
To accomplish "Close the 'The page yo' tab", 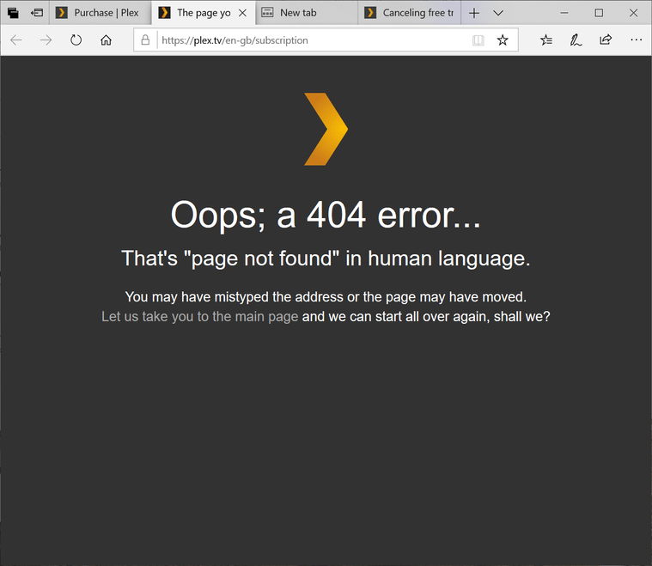I will click(x=243, y=13).
